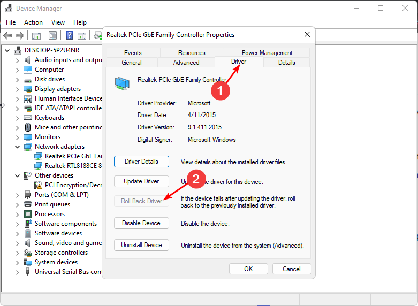The height and width of the screenshot is (306, 418).
Task: Click the Ports (COM & LPT) icon
Action: (x=27, y=195)
